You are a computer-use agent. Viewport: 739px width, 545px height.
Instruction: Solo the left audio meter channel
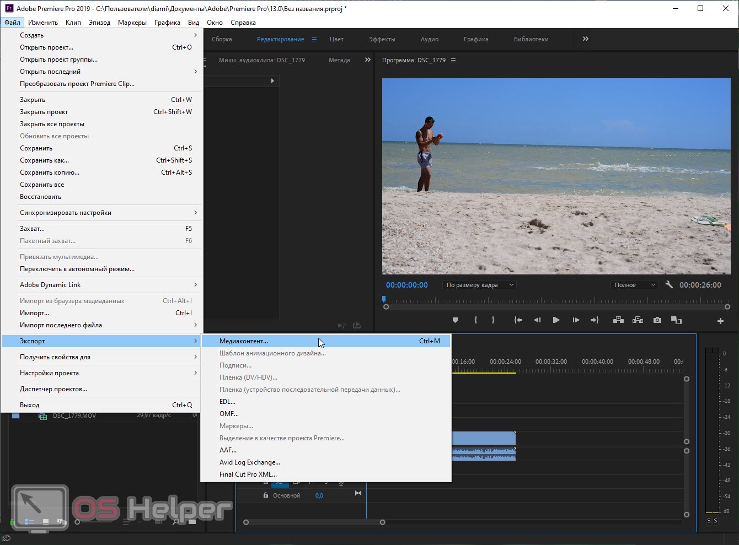[x=709, y=521]
